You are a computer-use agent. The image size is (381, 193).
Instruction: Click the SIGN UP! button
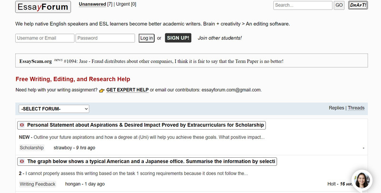coord(178,38)
